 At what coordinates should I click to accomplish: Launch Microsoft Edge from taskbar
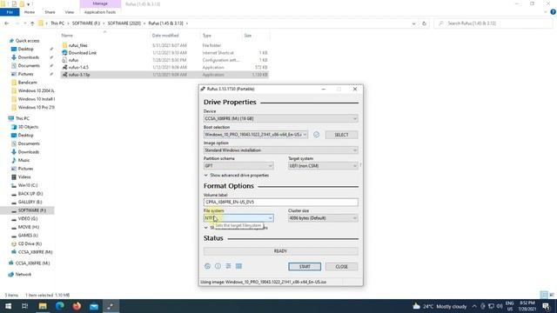click(x=60, y=306)
